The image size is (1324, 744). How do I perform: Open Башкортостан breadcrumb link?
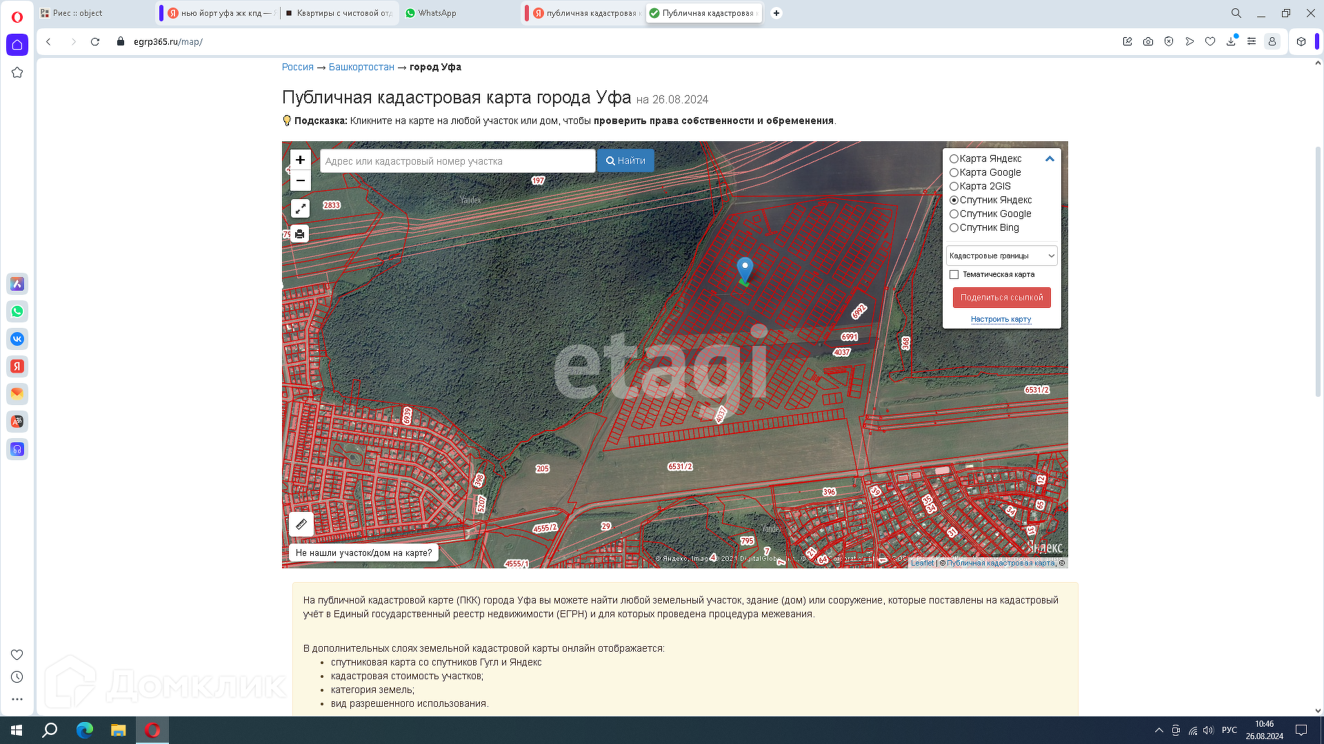point(361,67)
